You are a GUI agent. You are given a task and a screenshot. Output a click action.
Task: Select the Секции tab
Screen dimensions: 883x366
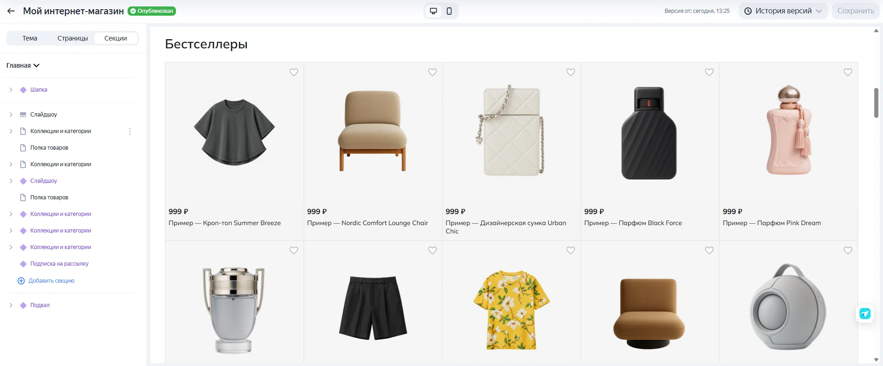click(x=116, y=38)
